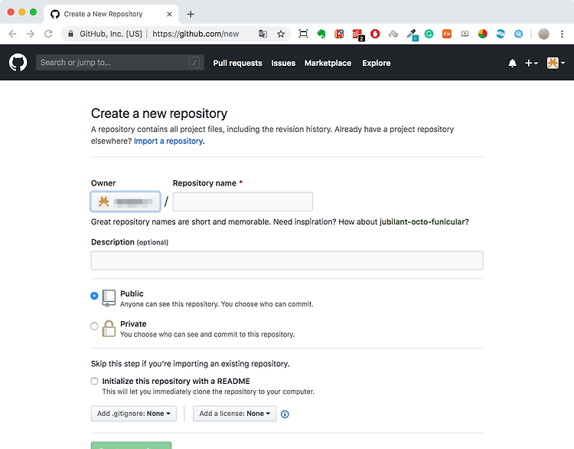The image size is (574, 449).
Task: Click the red stop-hand ad blocker icon
Action: click(375, 34)
